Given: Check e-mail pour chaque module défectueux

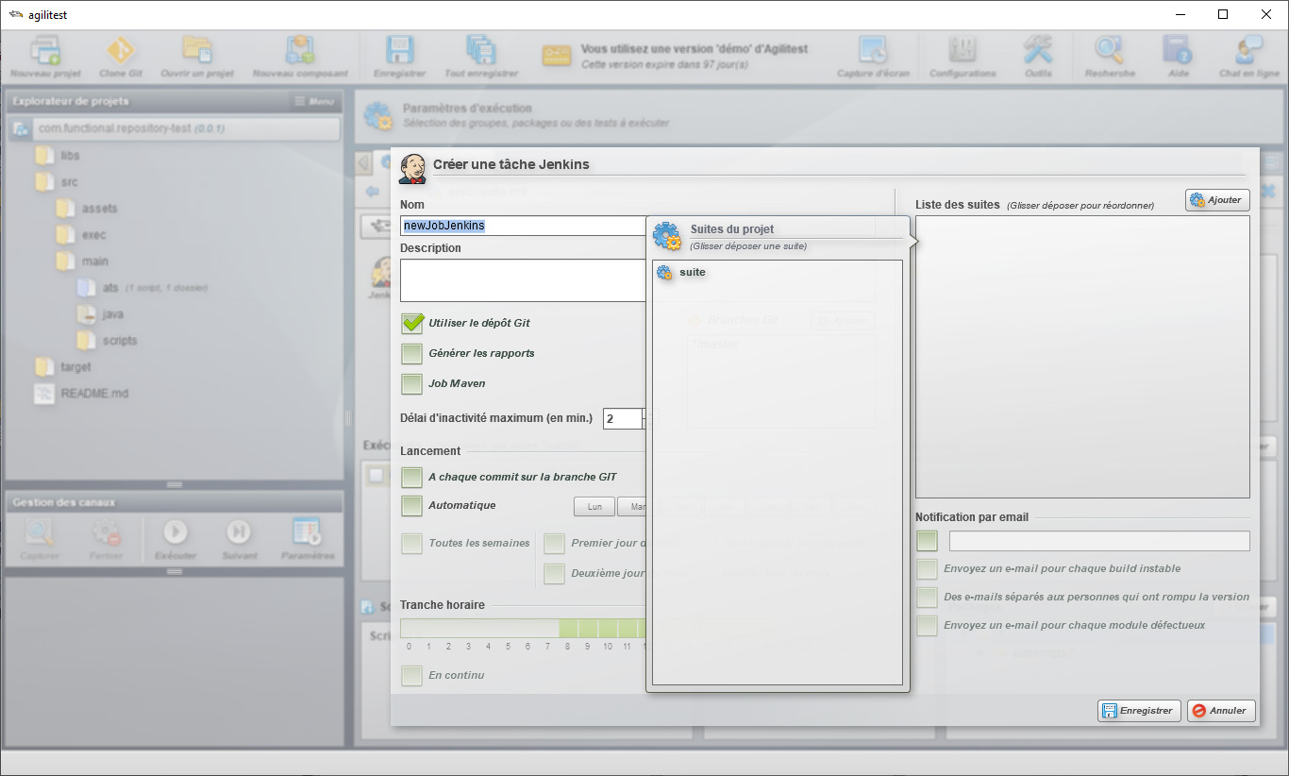Looking at the screenshot, I should (928, 626).
